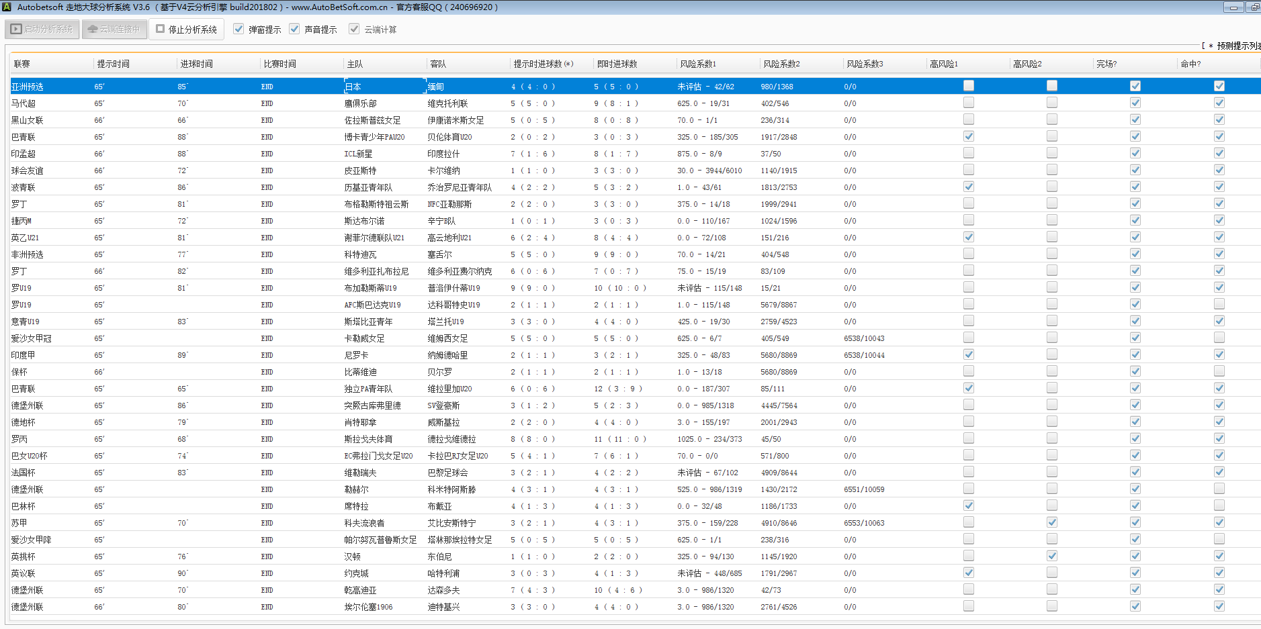Check 高风险1 for the 日本 vs 缅甸 row
Screen dimensions: 1261x629
coord(968,86)
